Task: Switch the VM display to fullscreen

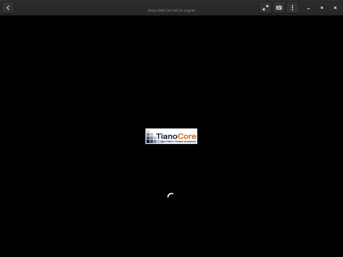Action: pyautogui.click(x=266, y=8)
